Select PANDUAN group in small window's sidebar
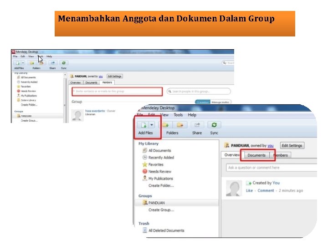Image resolution: width=328 pixels, height=246 pixels. coord(25,116)
